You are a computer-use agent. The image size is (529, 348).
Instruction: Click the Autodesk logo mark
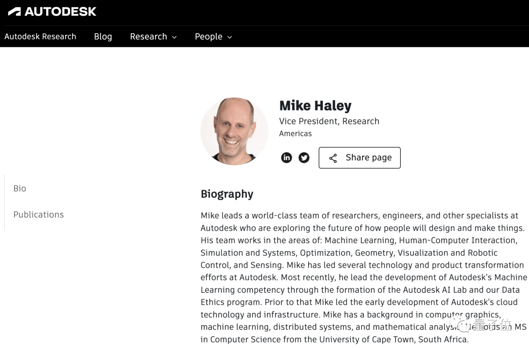tap(15, 12)
